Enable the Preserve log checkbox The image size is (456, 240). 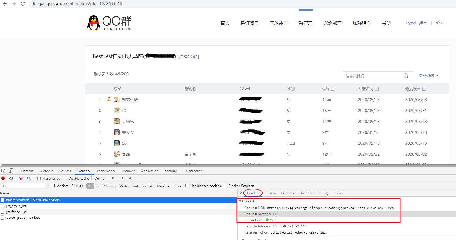click(x=39, y=178)
